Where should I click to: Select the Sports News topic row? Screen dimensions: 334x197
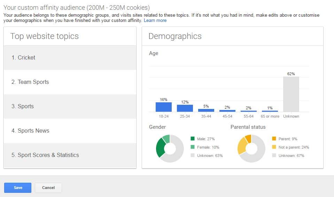point(70,131)
